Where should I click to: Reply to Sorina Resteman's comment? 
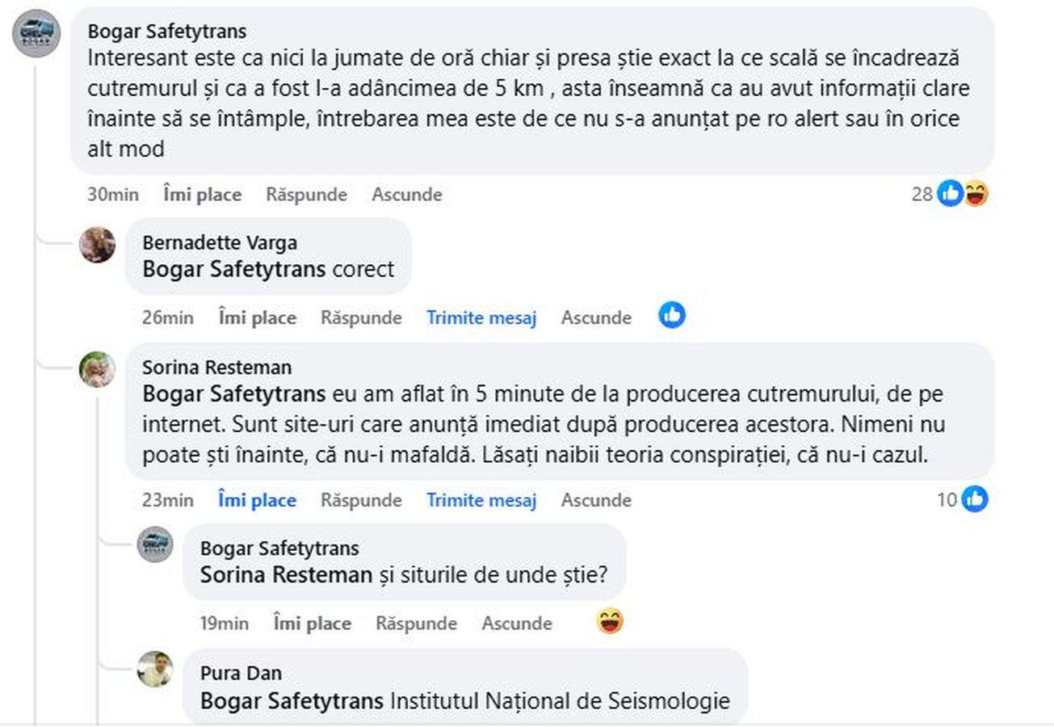coord(361,501)
